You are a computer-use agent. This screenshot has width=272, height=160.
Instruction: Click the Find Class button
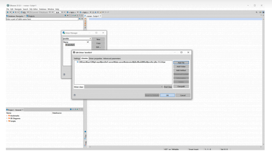tap(168, 87)
